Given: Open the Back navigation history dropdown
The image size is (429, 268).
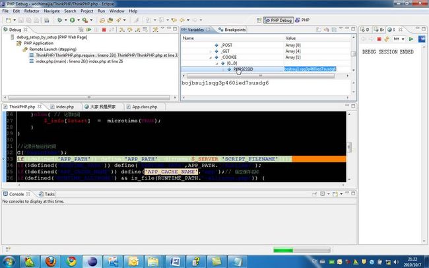Looking at the screenshot, I should (x=188, y=20).
